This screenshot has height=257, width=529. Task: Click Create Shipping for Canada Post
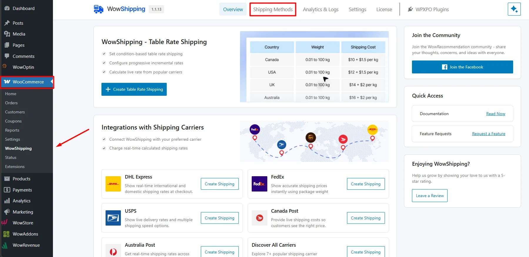[x=366, y=218]
